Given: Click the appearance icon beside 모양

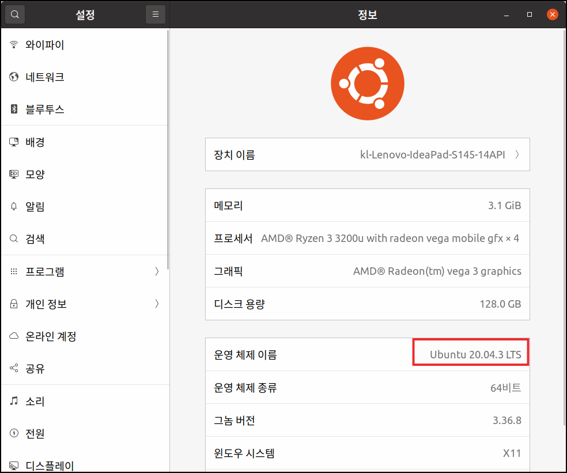Looking at the screenshot, I should click(14, 174).
